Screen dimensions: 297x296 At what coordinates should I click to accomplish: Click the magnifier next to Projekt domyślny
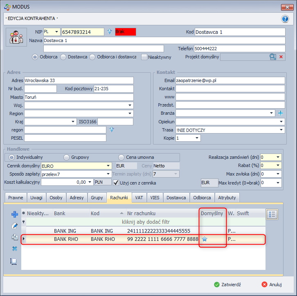coord(273,57)
